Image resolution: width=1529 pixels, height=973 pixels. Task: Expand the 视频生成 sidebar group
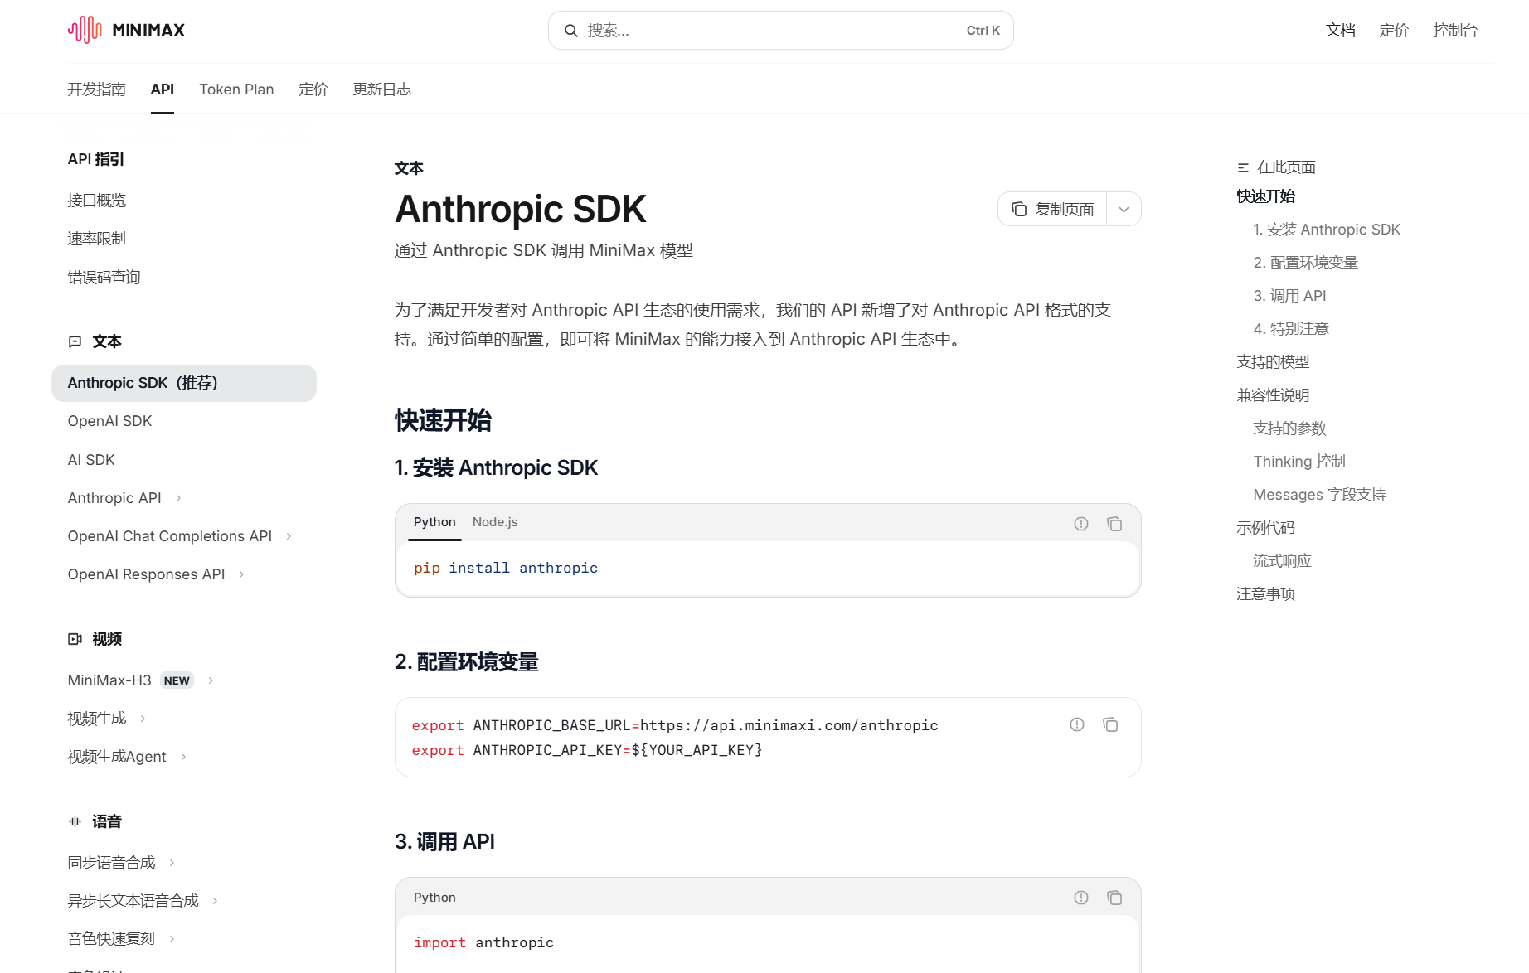pos(143,719)
